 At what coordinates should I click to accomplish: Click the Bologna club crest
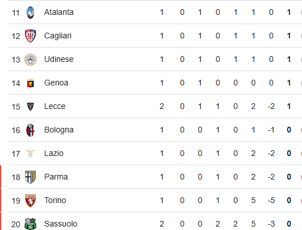click(x=30, y=130)
